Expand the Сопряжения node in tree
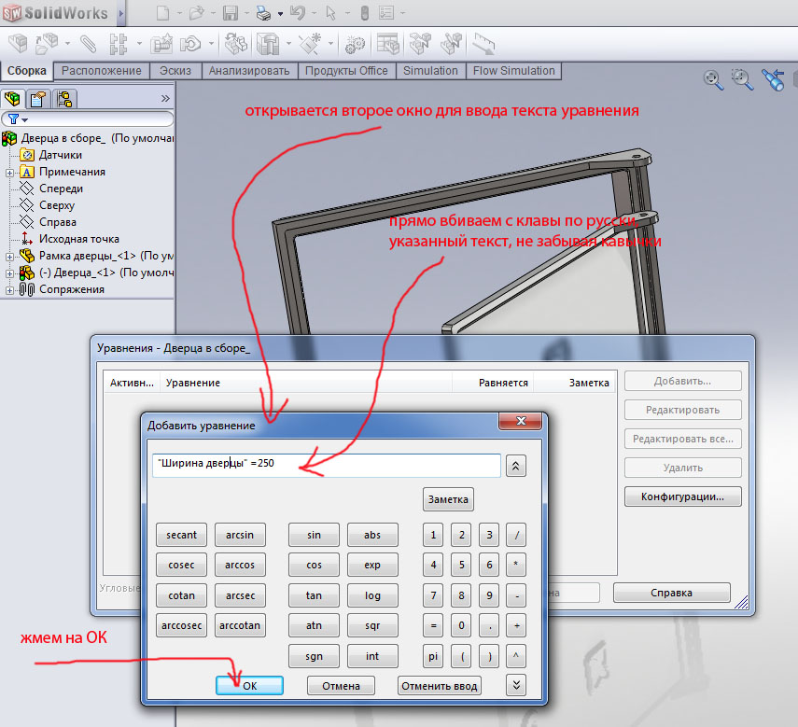Screen dimensions: 798x727 (9, 289)
